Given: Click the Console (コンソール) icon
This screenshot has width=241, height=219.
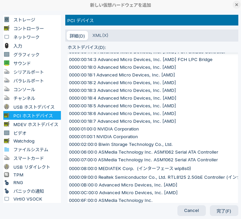Looking at the screenshot, I should pyautogui.click(x=7, y=89).
